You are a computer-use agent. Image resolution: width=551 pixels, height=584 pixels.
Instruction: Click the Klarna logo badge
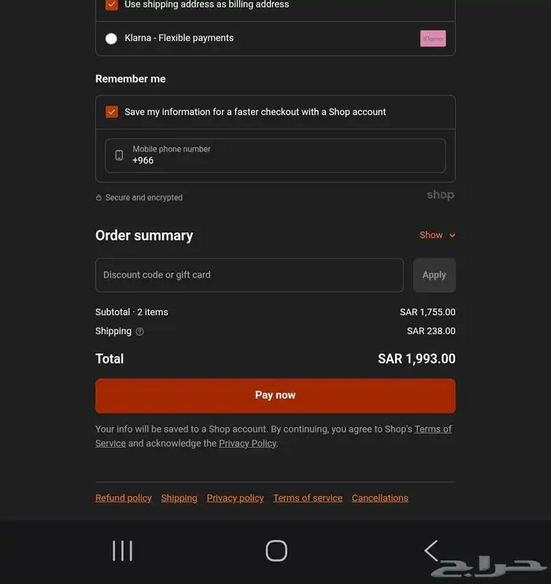433,39
